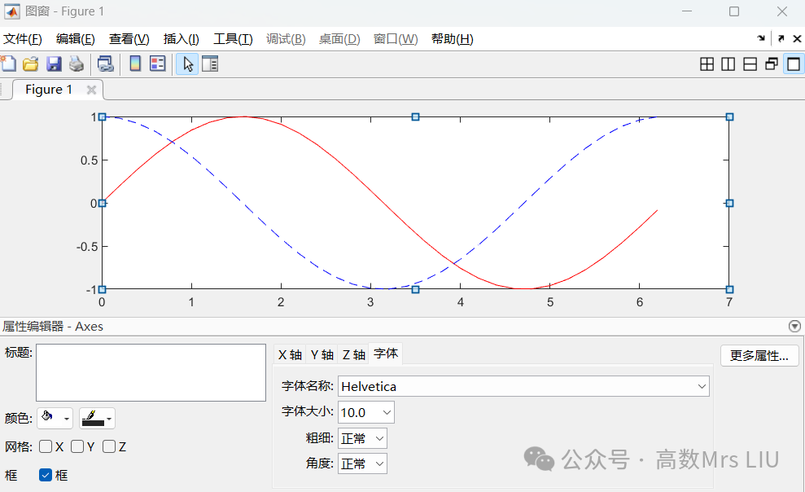
Task: Open the 编辑(E) menu
Action: 76,39
